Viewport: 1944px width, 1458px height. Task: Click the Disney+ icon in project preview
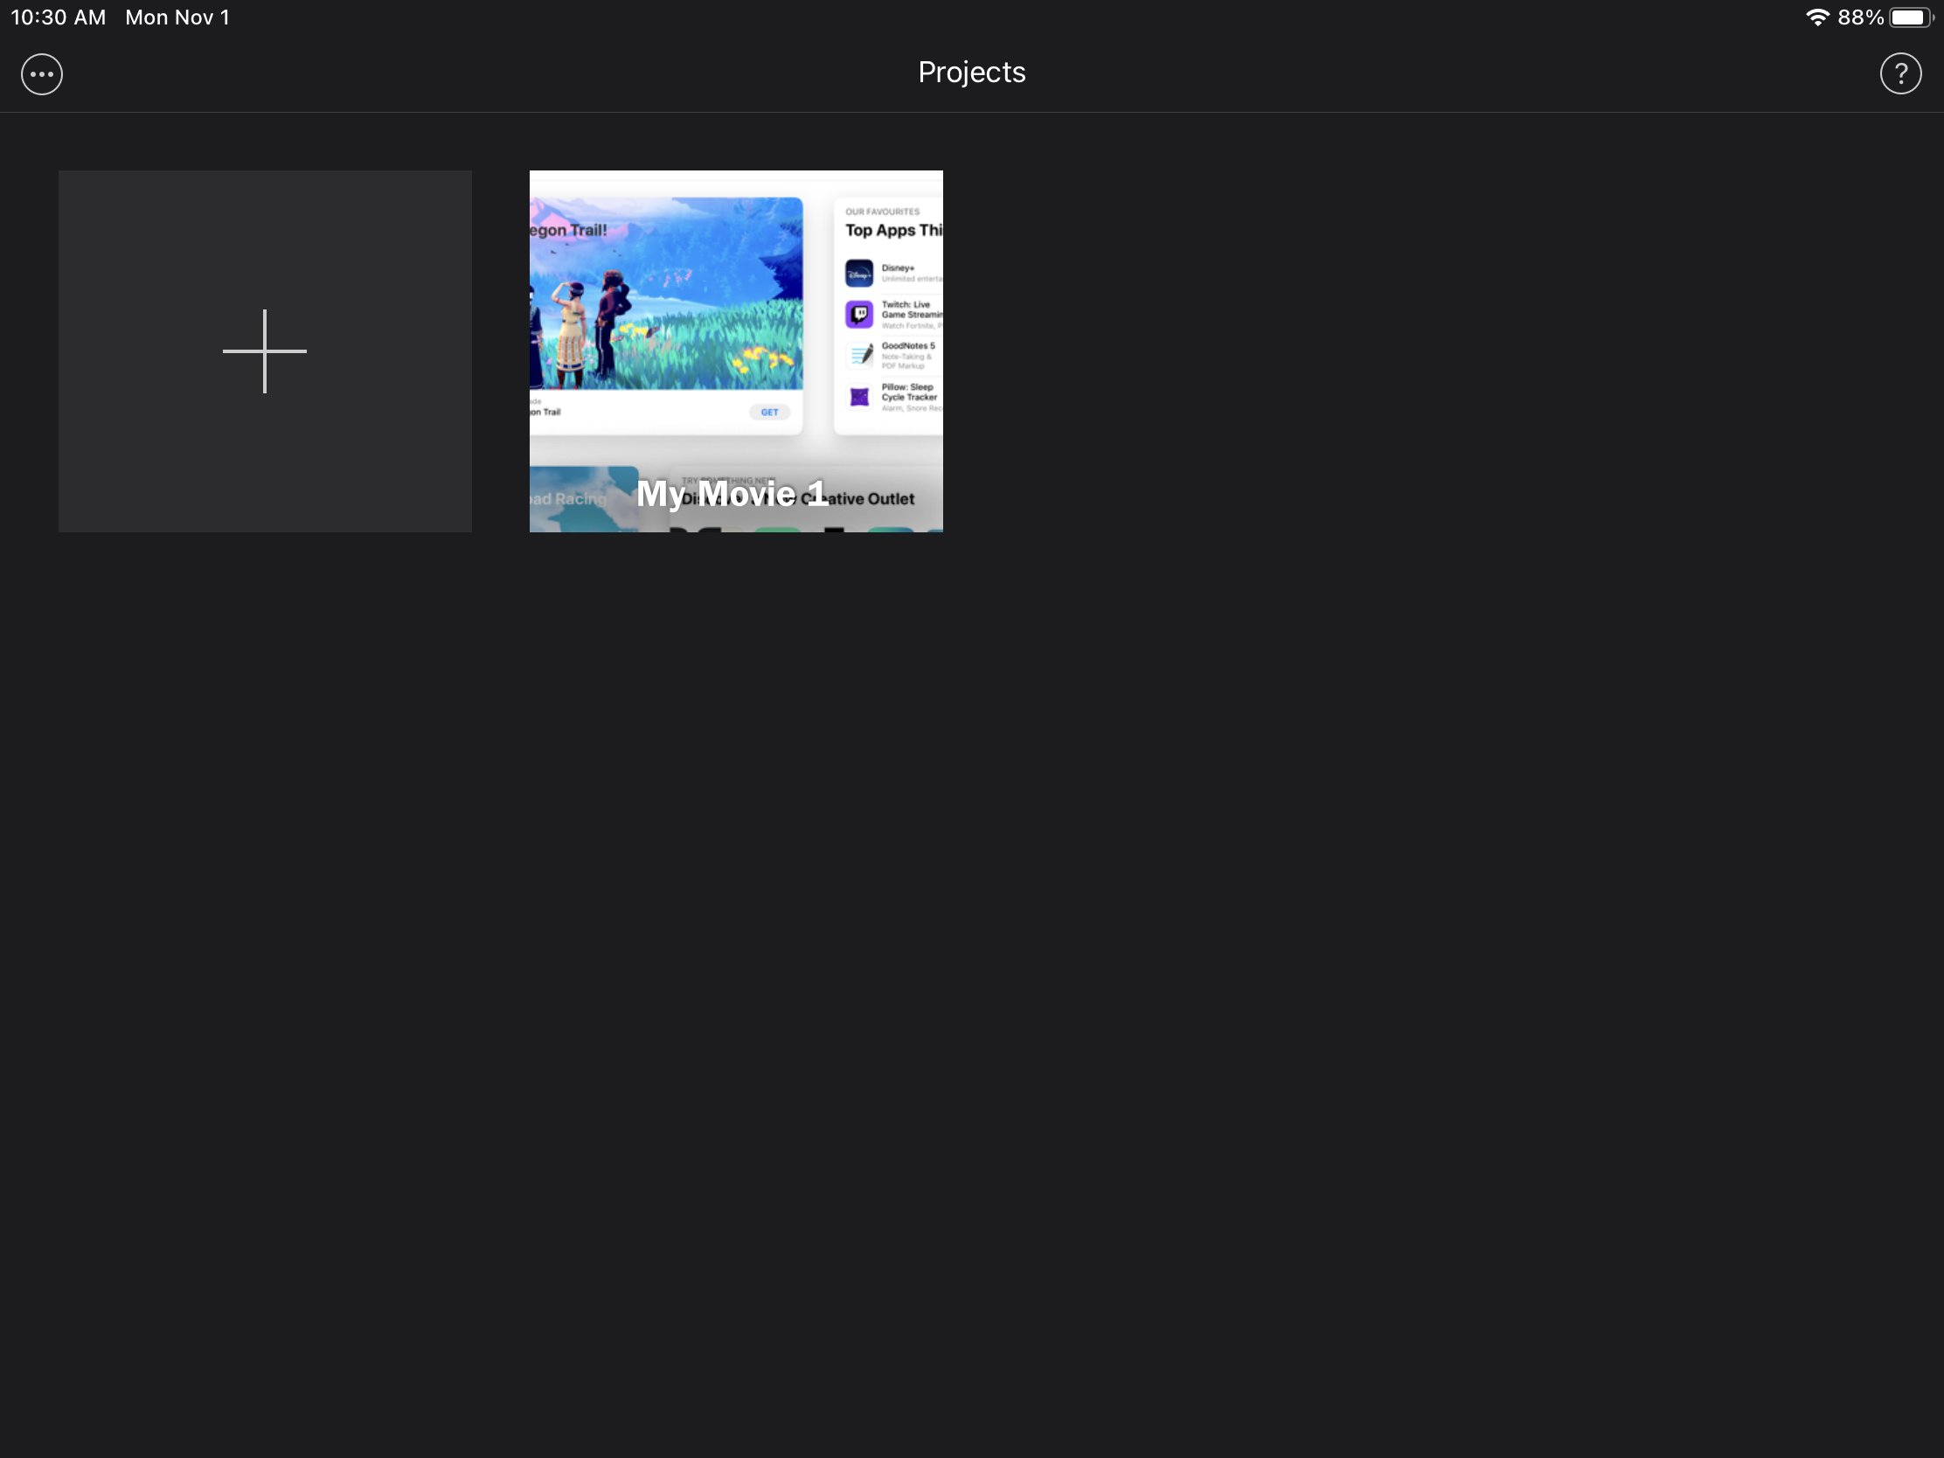click(x=858, y=274)
